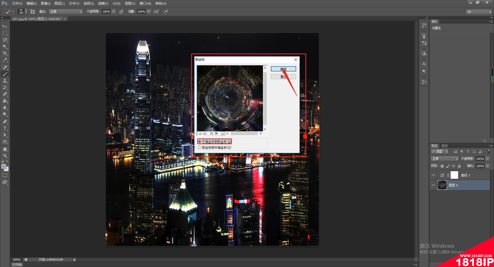Click the 曲线 2 layer mask thumbnail
This screenshot has width=494, height=267.
pyautogui.click(x=454, y=175)
